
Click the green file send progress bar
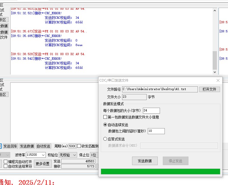(160, 171)
